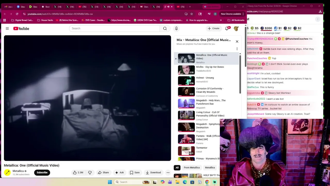
Task: Open Microsoft Teams from the taskbar
Action: click(170, 182)
